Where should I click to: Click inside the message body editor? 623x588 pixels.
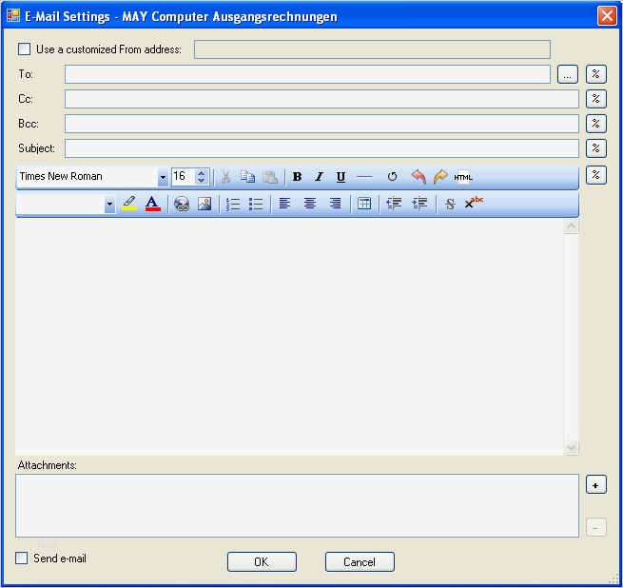289,337
